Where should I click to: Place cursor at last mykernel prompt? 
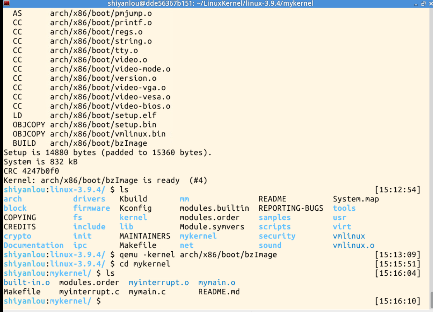(104, 301)
